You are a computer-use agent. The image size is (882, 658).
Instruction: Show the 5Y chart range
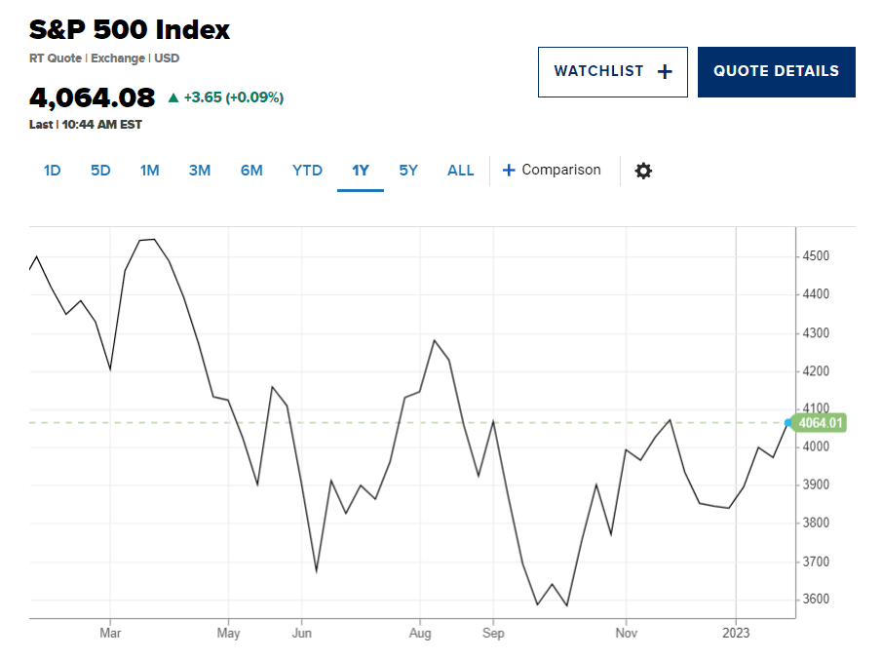[x=408, y=171]
